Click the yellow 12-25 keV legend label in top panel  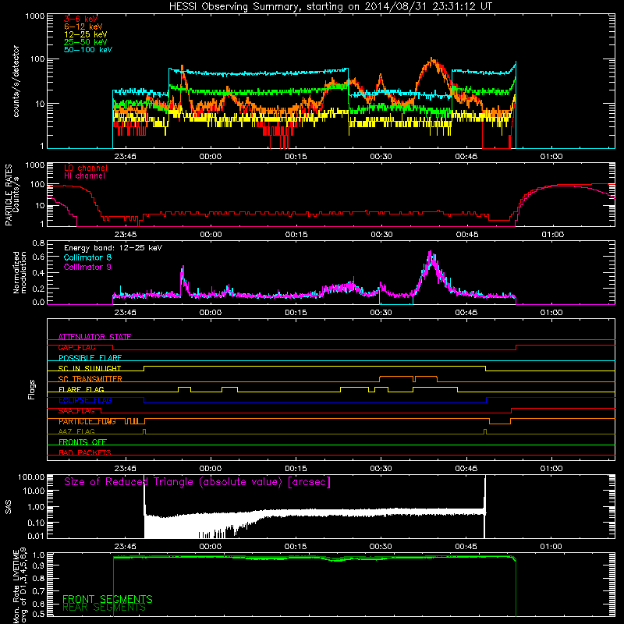click(x=86, y=34)
